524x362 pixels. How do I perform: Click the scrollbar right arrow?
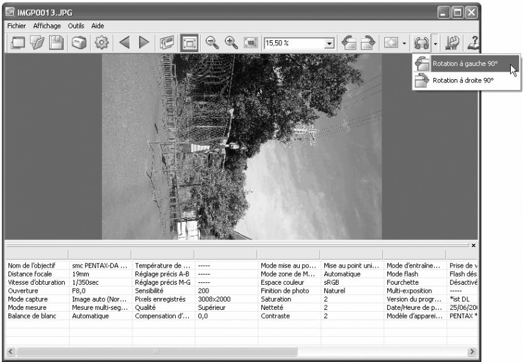472,351
